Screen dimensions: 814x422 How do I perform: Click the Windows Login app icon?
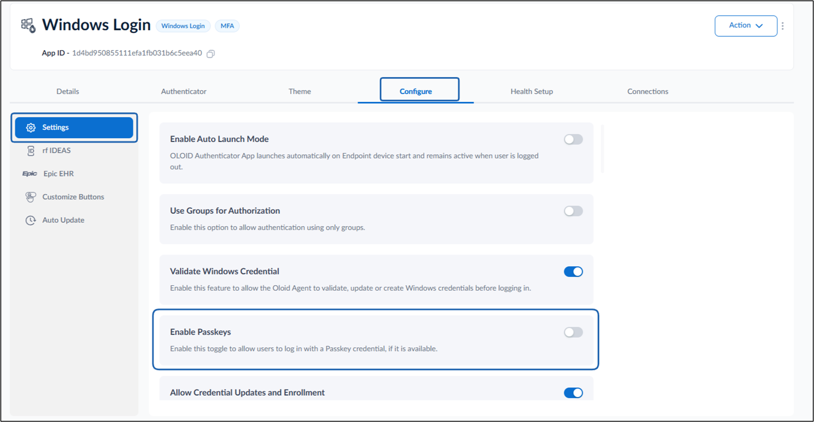click(28, 26)
